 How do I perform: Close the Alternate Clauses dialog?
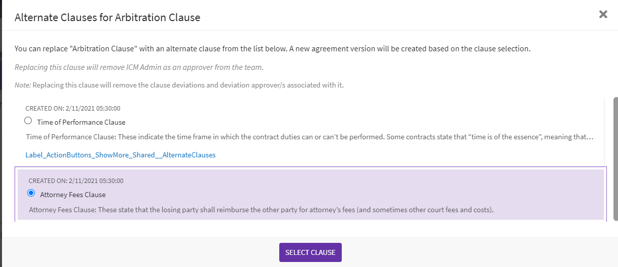(x=603, y=15)
